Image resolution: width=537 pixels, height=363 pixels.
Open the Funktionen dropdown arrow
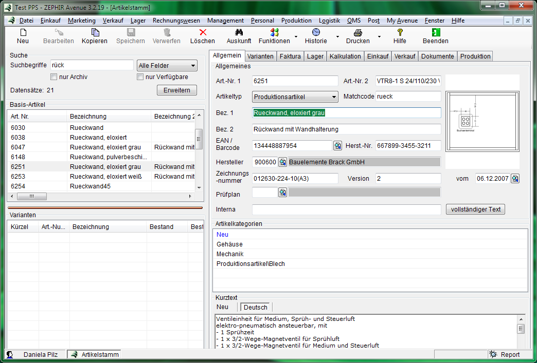click(295, 37)
